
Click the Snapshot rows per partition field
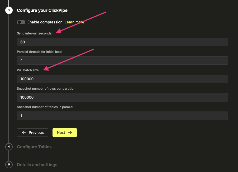point(122,97)
